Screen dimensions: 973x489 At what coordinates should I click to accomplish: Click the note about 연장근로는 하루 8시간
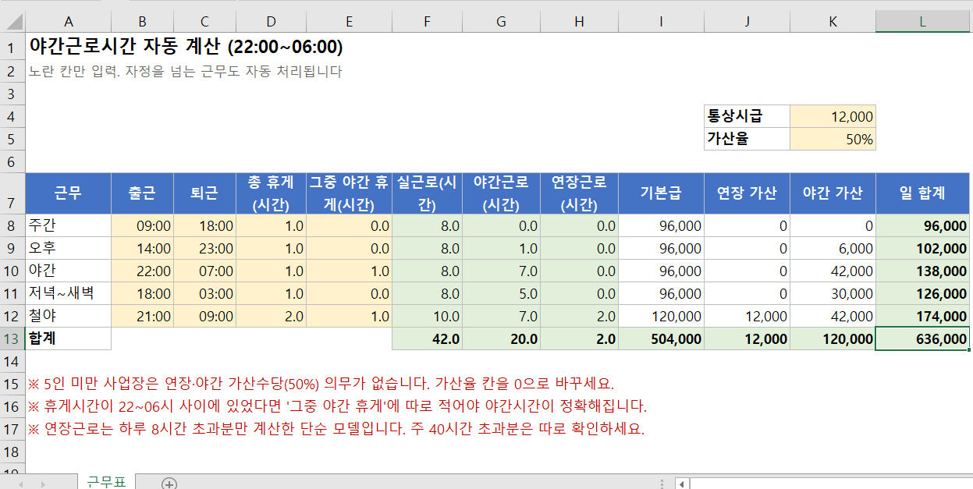[x=336, y=430]
